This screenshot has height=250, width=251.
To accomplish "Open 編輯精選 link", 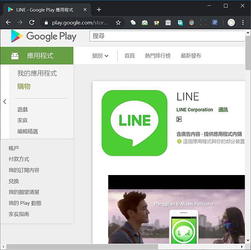I will (x=28, y=131).
